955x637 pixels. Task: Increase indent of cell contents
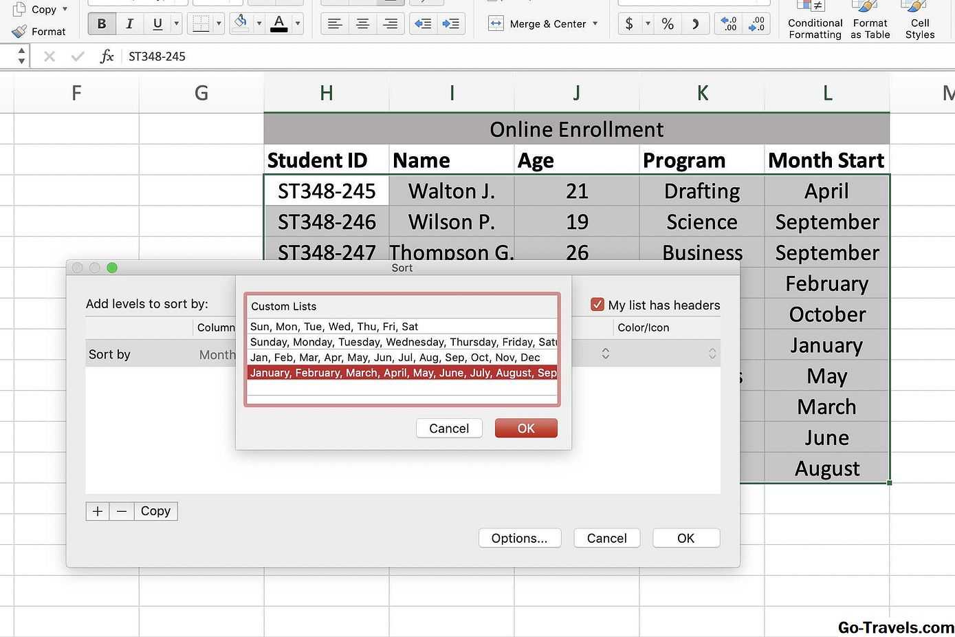[x=451, y=23]
